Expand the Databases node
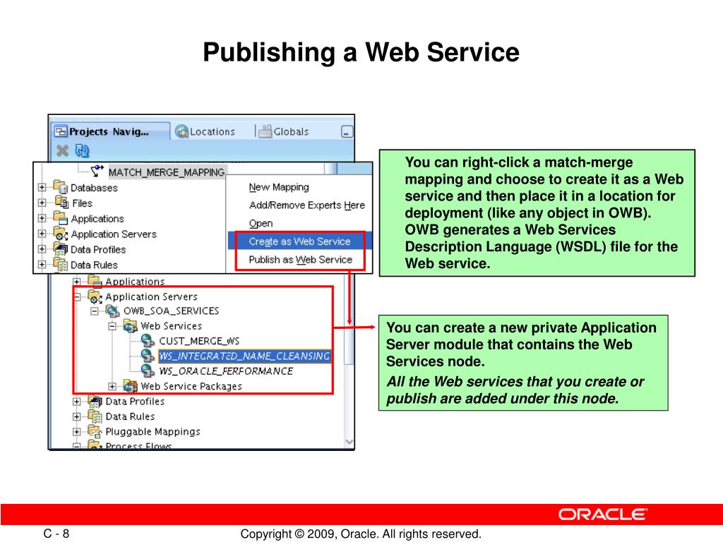The width and height of the screenshot is (723, 542). 42,187
